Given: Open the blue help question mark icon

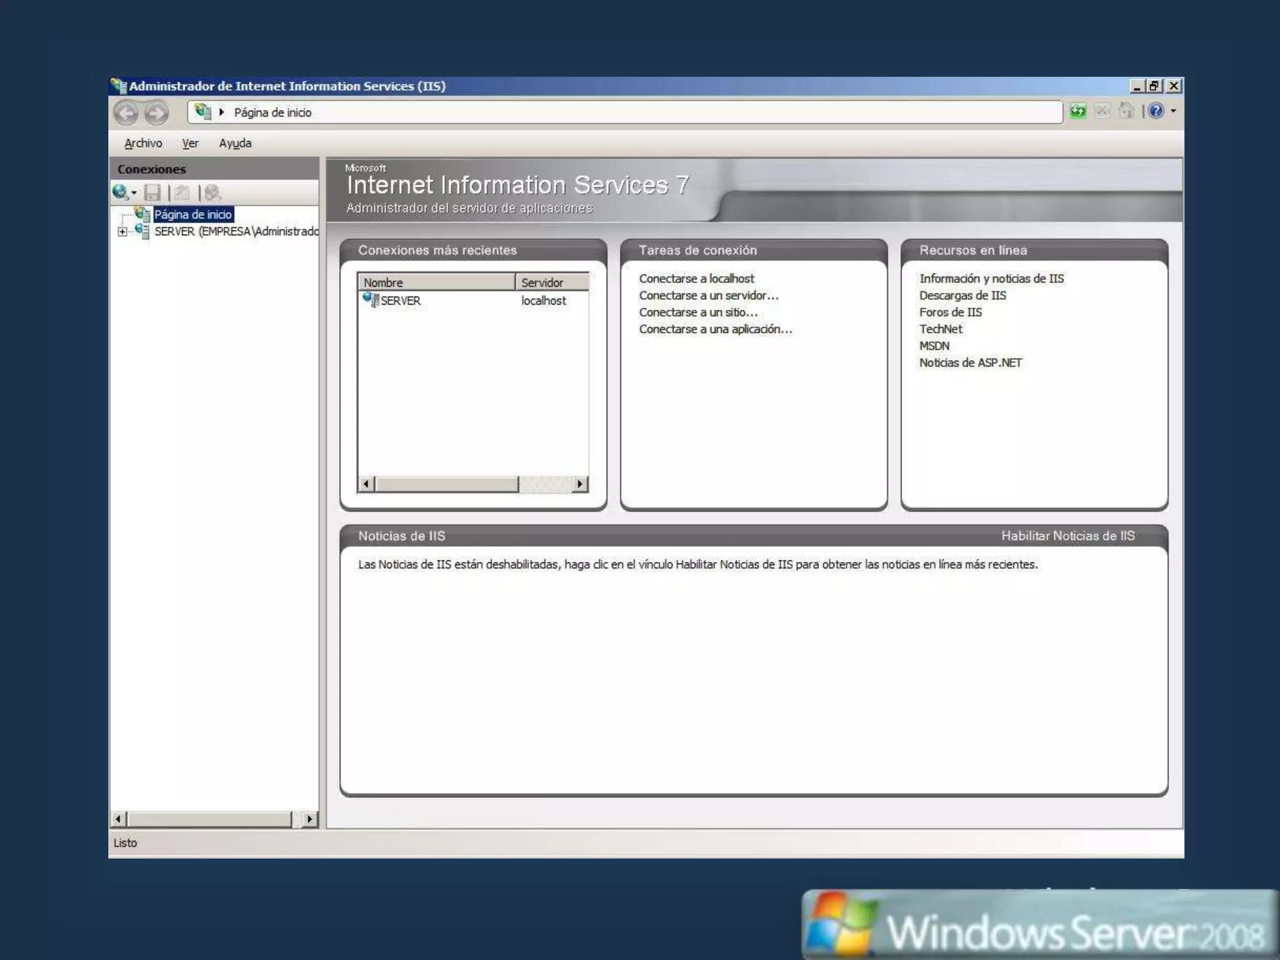Looking at the screenshot, I should (x=1156, y=111).
